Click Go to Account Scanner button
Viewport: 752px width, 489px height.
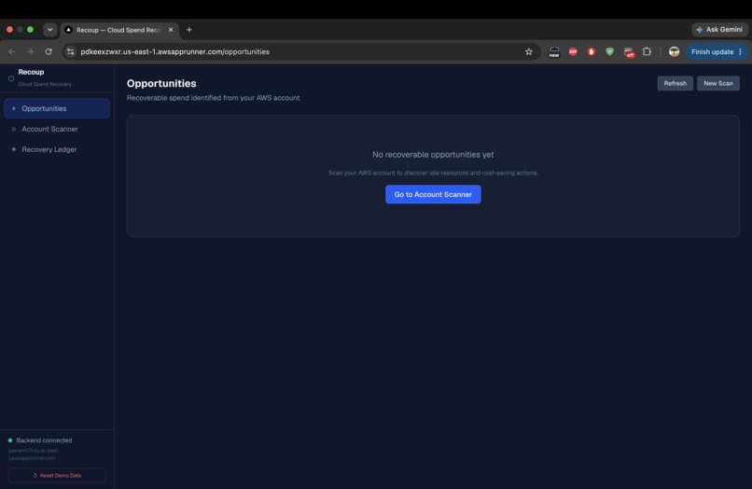coord(433,194)
